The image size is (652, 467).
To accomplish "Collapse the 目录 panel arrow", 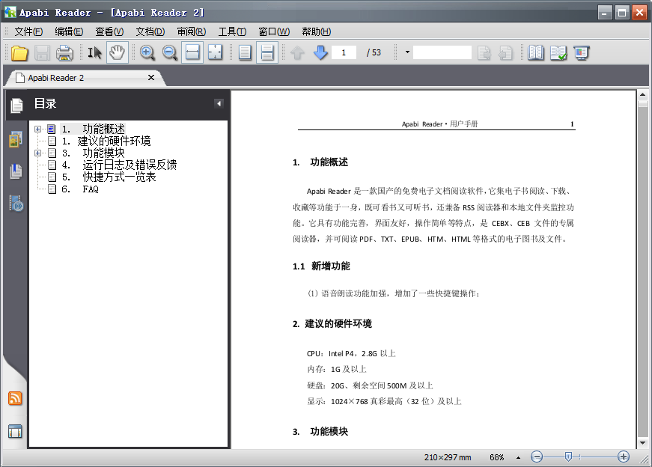I will (x=219, y=103).
